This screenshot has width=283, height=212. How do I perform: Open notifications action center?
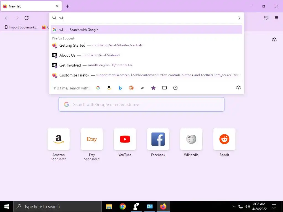[274, 206]
